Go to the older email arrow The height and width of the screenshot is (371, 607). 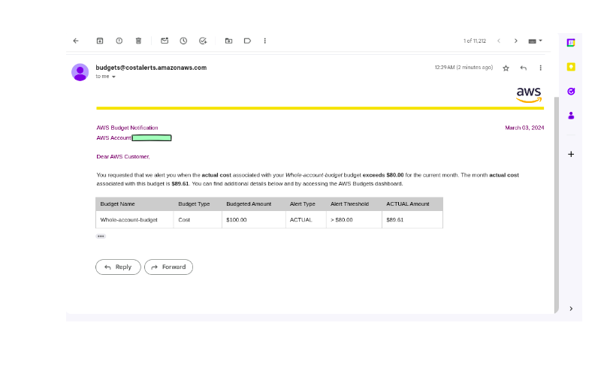coord(515,41)
